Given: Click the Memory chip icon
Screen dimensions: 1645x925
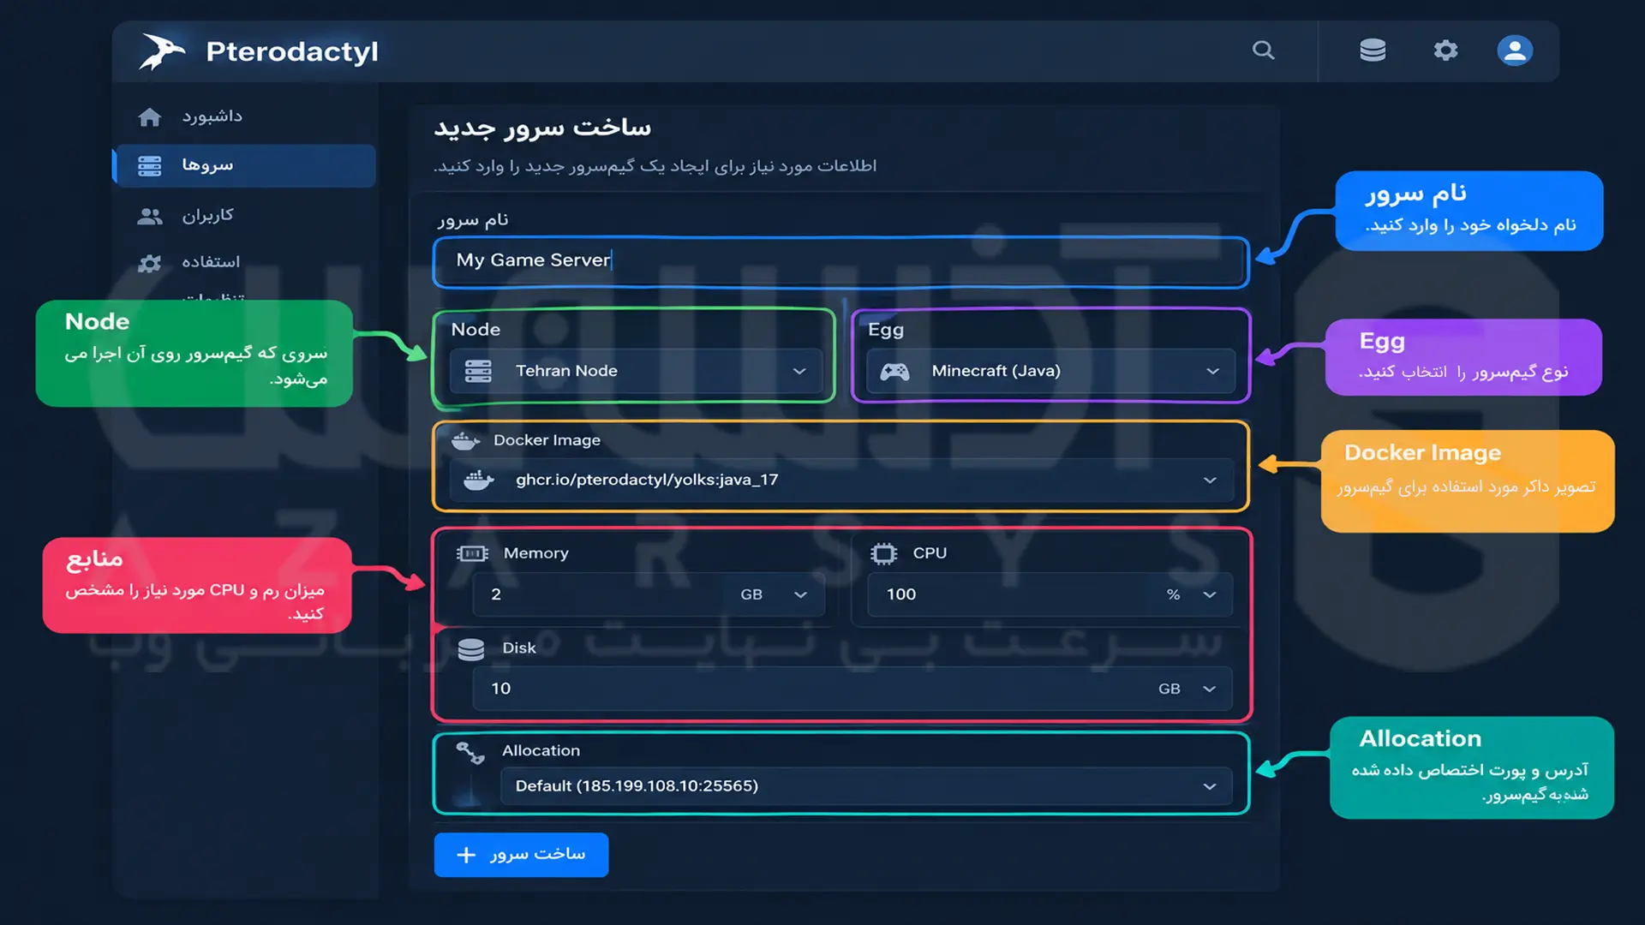Looking at the screenshot, I should click(472, 553).
